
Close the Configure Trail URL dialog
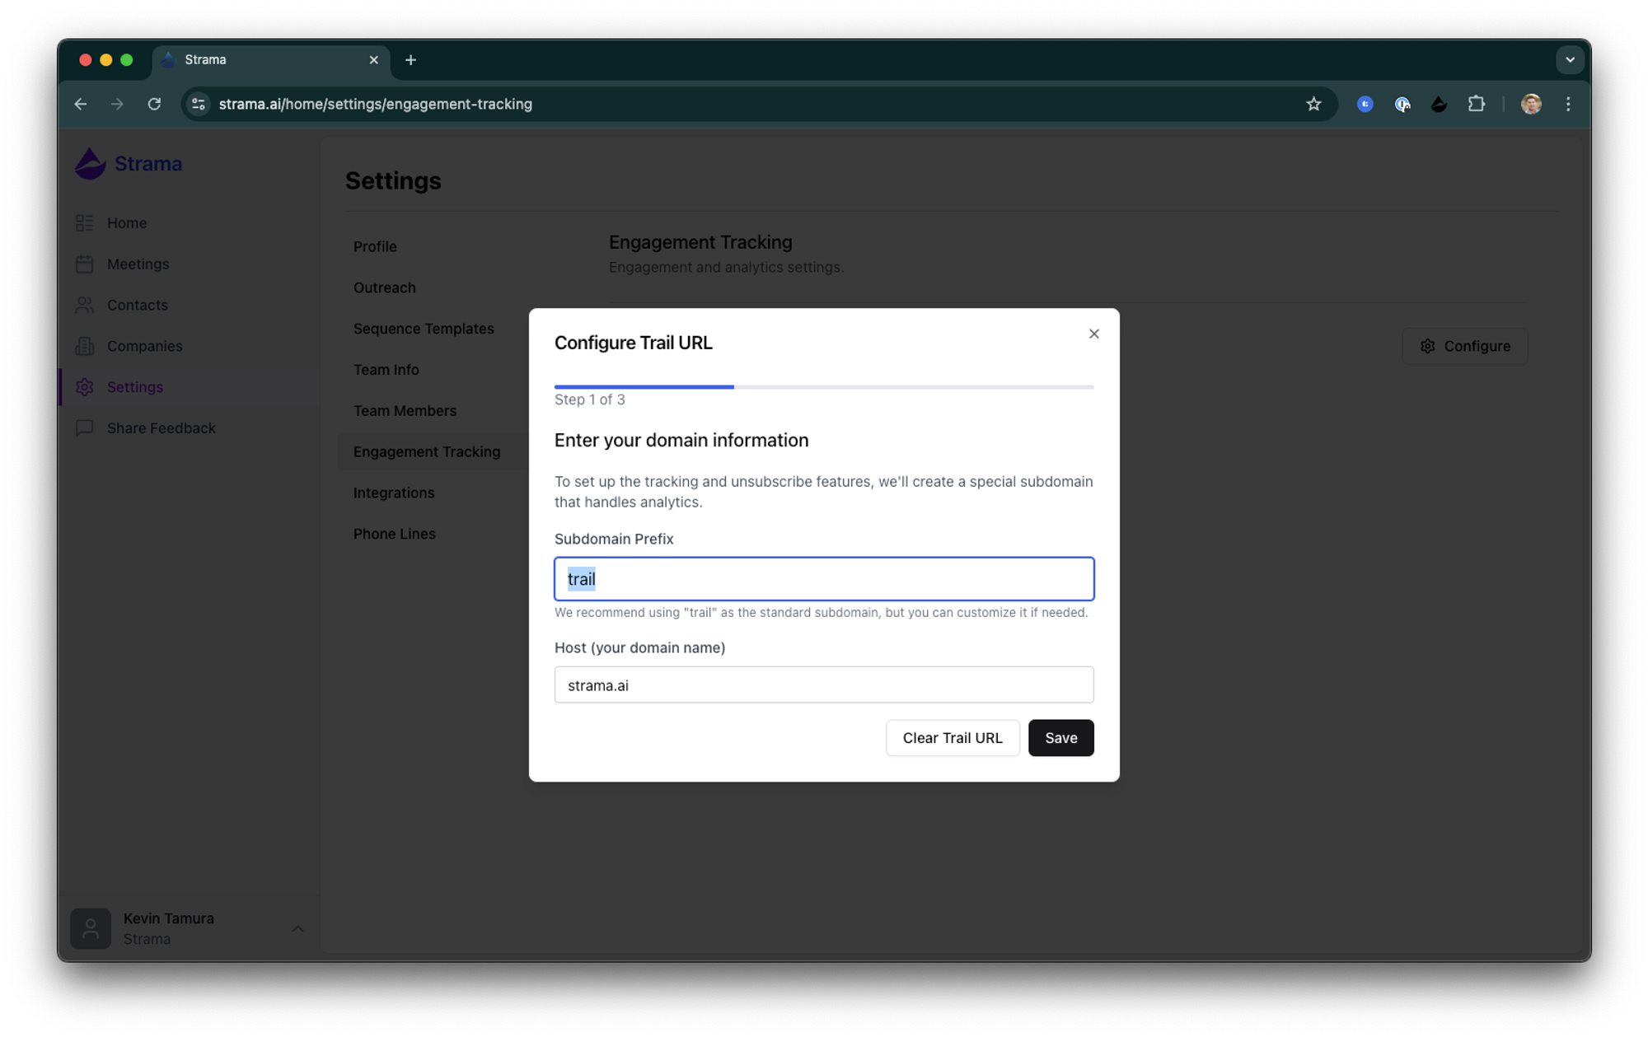tap(1093, 334)
